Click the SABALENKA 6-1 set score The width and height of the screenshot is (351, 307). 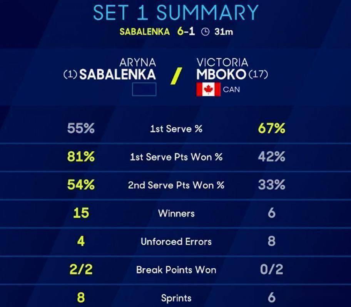157,32
